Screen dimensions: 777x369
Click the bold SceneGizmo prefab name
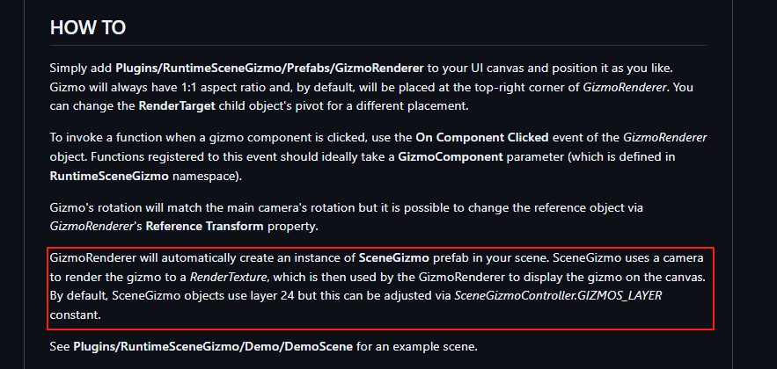click(401, 257)
